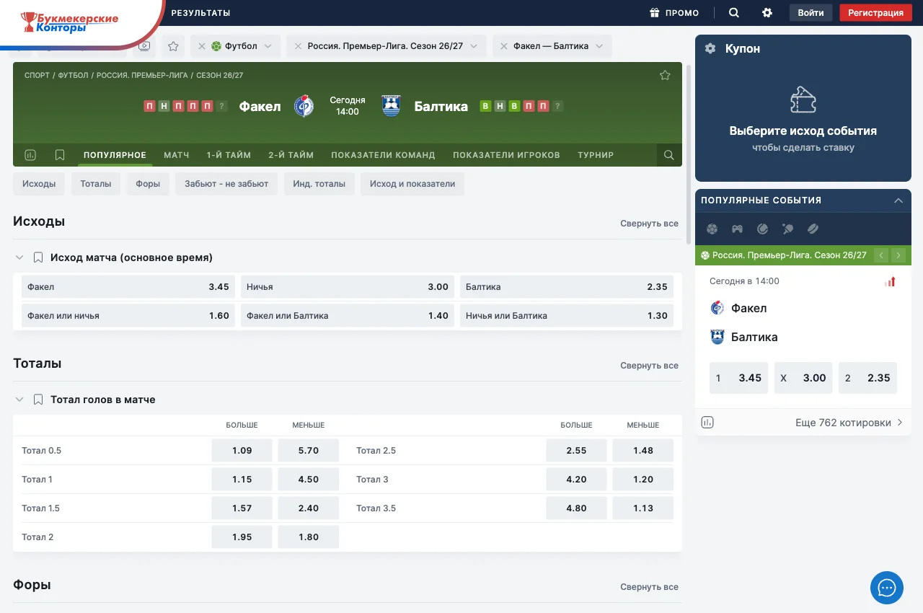The image size is (923, 613).
Task: Click red trend chart icon in event card
Action: click(890, 282)
